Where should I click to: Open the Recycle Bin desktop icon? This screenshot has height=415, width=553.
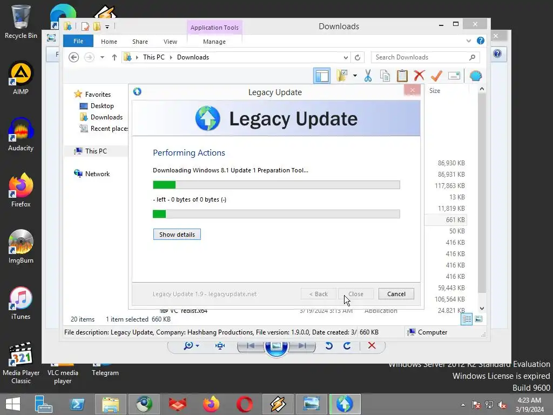point(21,22)
